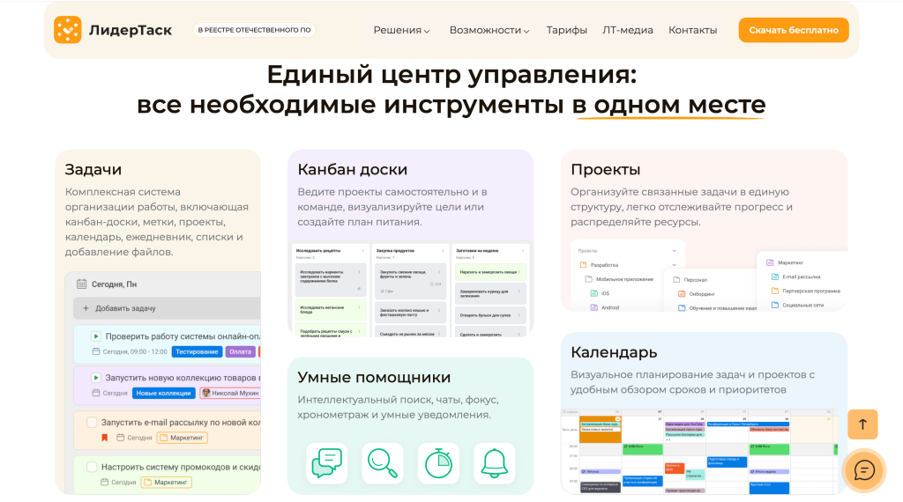
Task: Open the Возможности dropdown menu
Action: click(489, 30)
